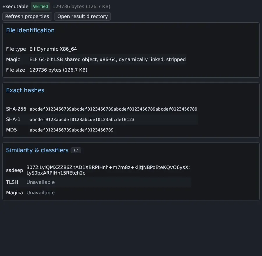
Task: Select the Executable heading label
Action: pyautogui.click(x=15, y=6)
